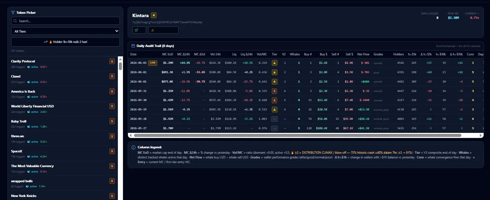Image resolution: width=490 pixels, height=200 pixels.
Task: Click the dash tier badge in 2026-05-27 row
Action: [274, 128]
